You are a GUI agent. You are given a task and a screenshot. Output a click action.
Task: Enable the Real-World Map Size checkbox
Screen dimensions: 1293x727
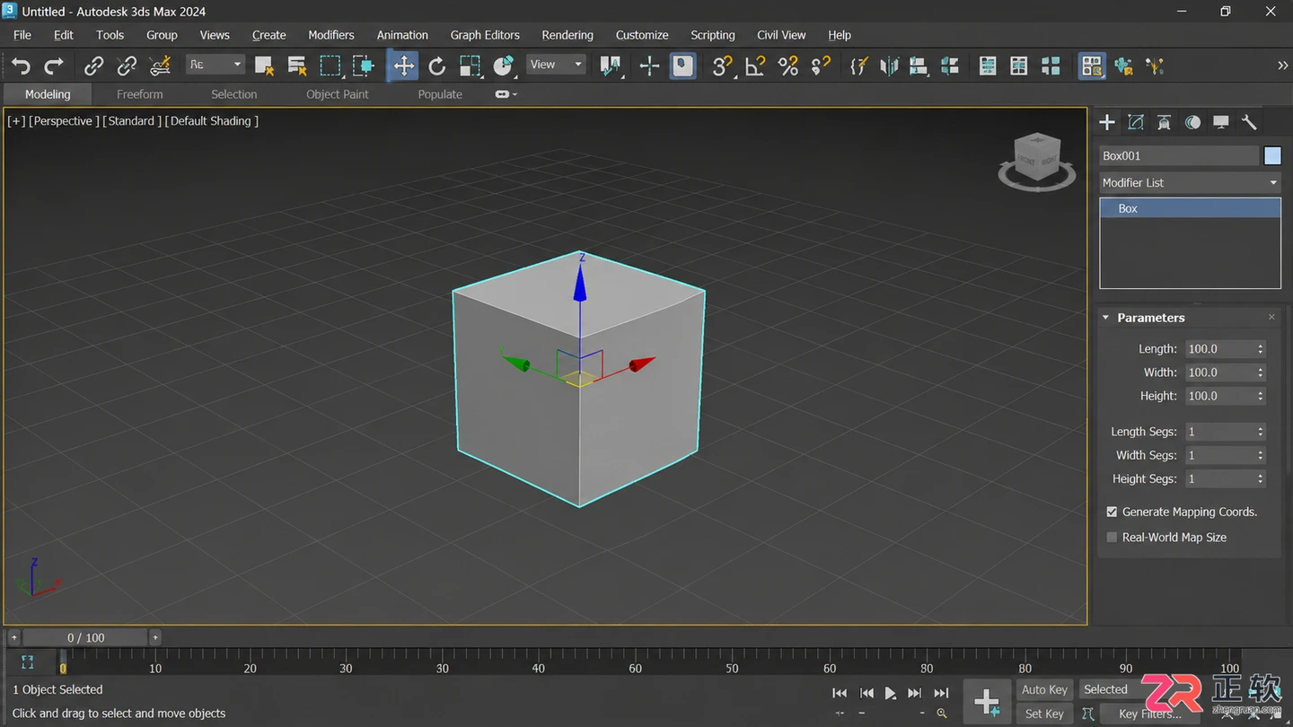tap(1112, 537)
